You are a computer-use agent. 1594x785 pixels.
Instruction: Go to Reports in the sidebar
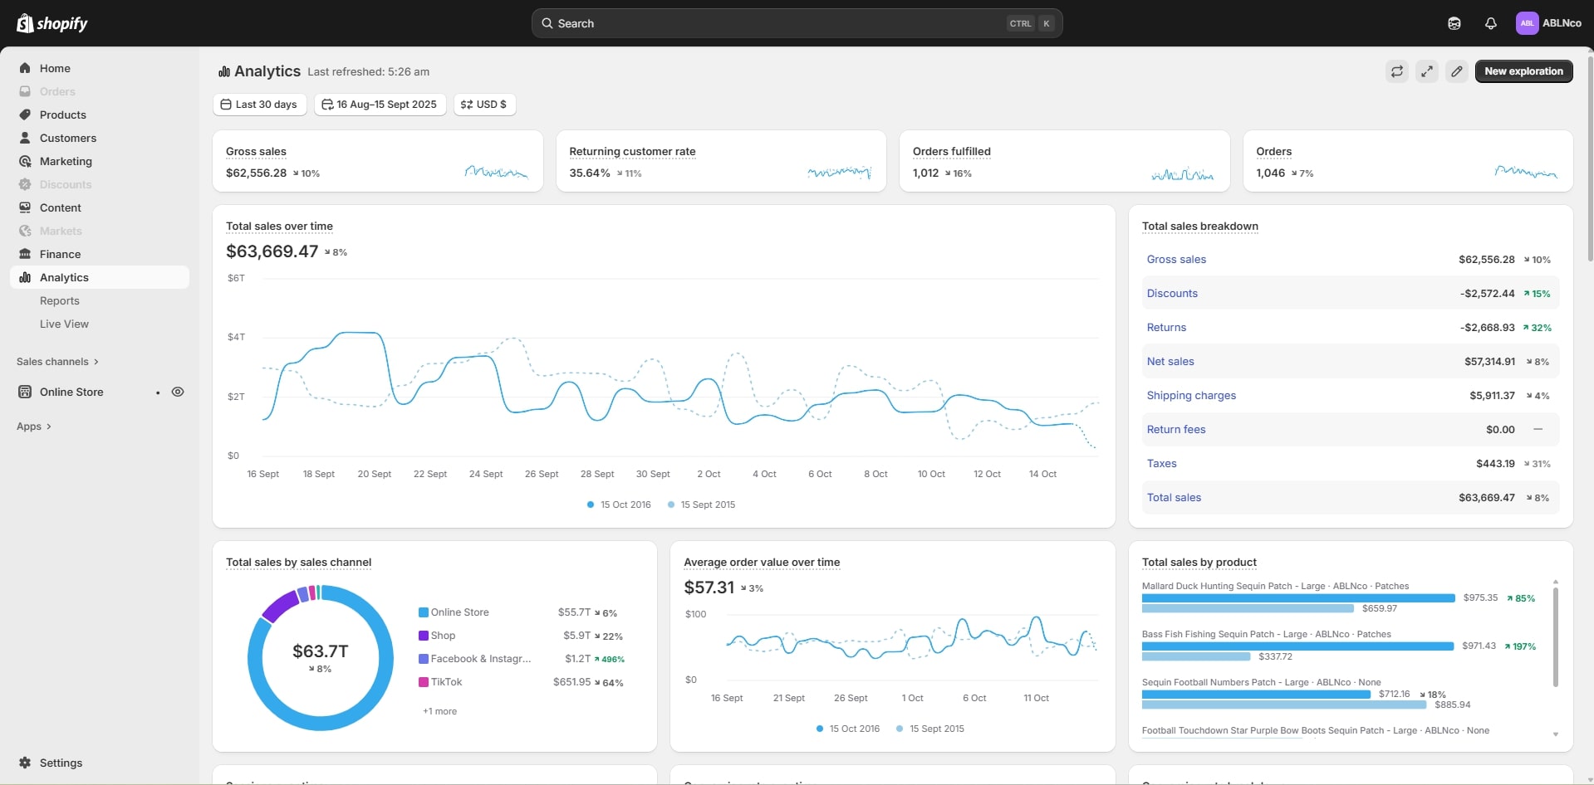click(60, 300)
